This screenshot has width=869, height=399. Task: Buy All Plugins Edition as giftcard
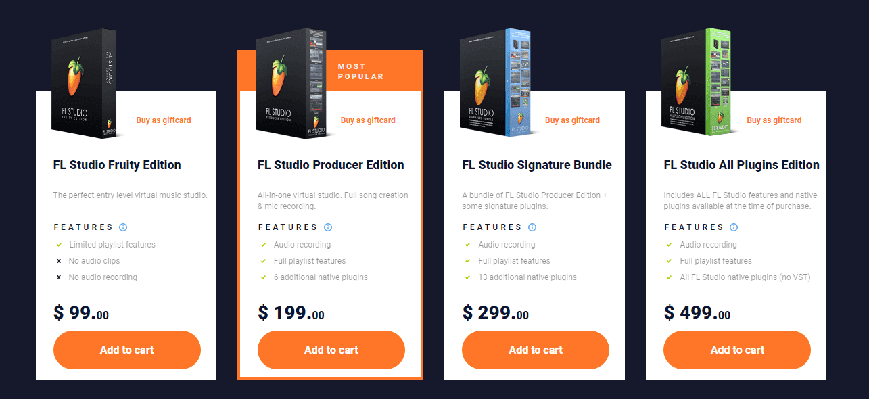pyautogui.click(x=774, y=120)
